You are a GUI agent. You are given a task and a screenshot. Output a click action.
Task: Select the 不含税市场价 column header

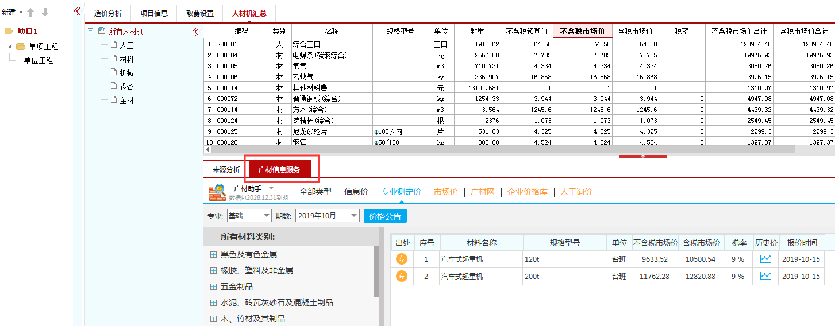(582, 31)
